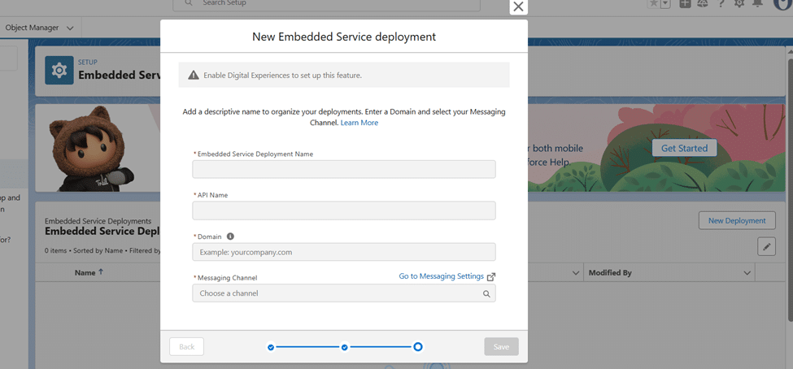
Task: Click the Save button in dialog footer
Action: click(x=501, y=347)
